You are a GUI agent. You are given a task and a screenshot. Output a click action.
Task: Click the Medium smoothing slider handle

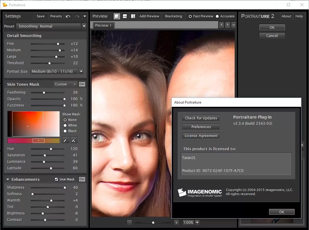click(60, 50)
